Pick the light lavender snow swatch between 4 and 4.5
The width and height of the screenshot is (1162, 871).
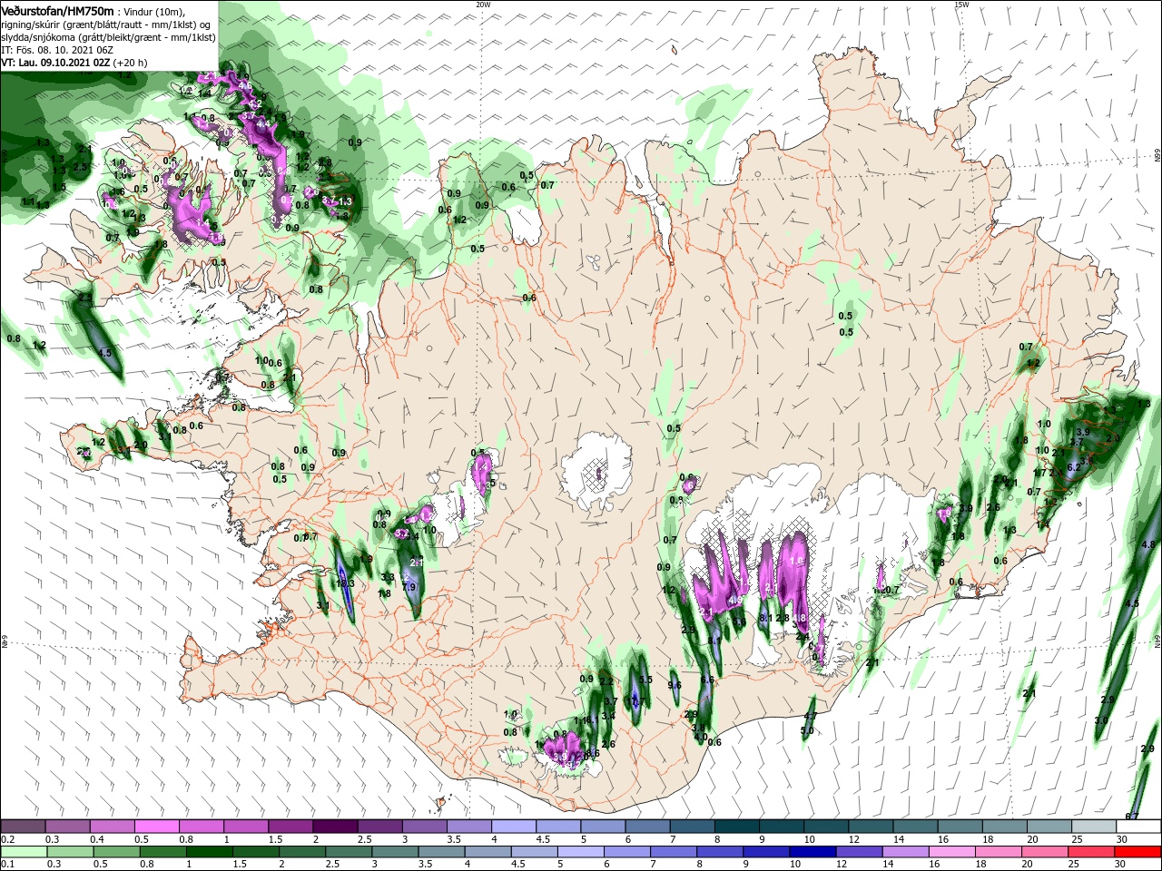tap(514, 827)
